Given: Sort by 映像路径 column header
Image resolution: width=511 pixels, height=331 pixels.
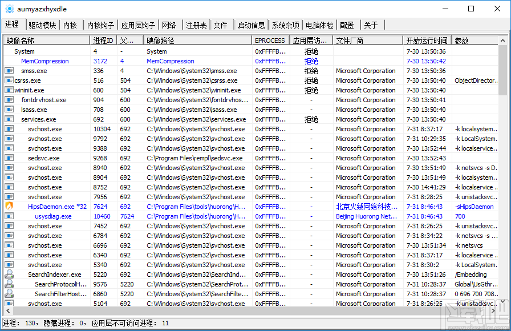Looking at the screenshot, I should click(x=197, y=41).
